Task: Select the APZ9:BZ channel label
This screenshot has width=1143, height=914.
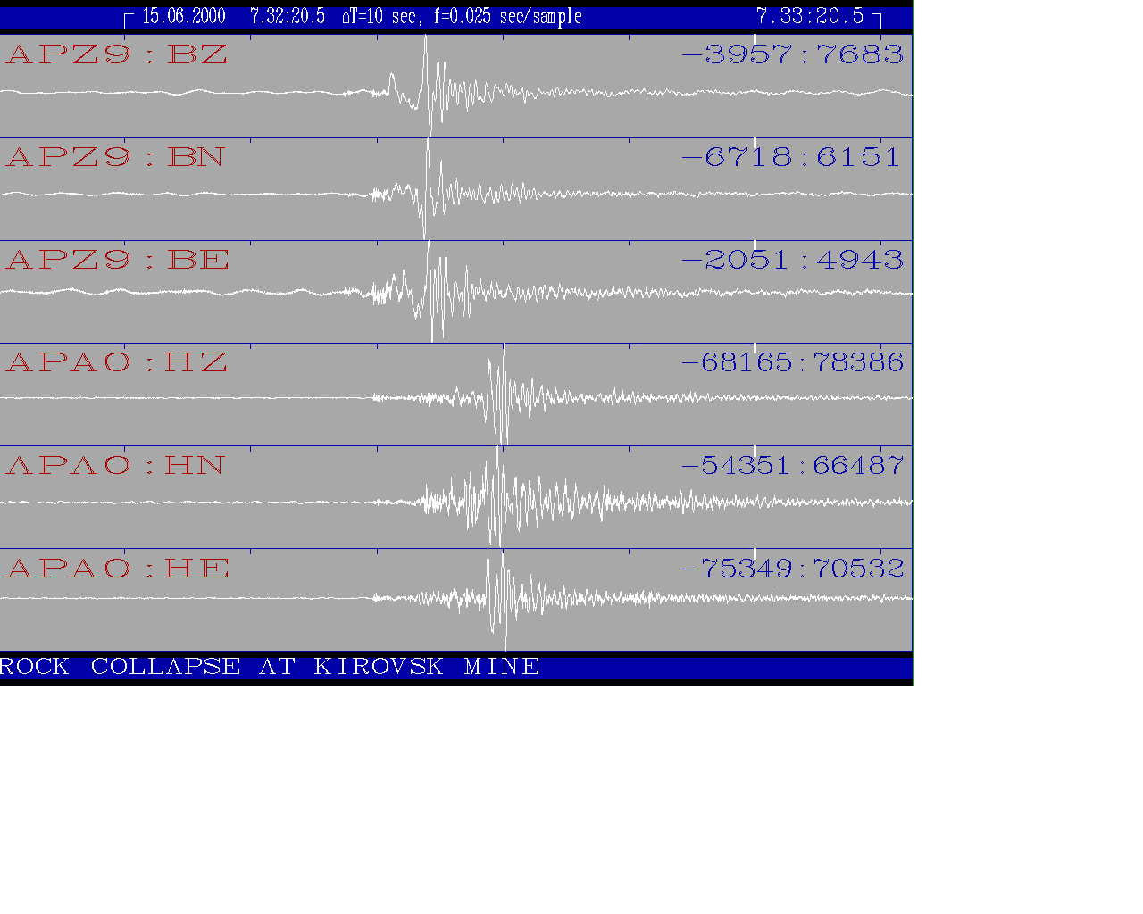Action: pyautogui.click(x=117, y=54)
